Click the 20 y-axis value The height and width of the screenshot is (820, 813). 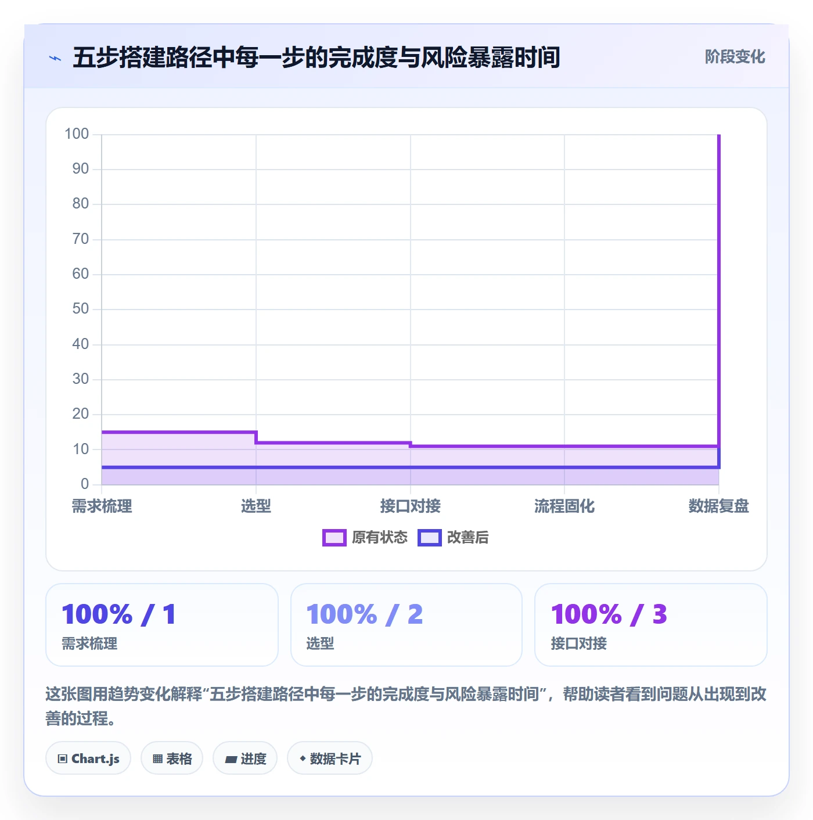(x=81, y=414)
